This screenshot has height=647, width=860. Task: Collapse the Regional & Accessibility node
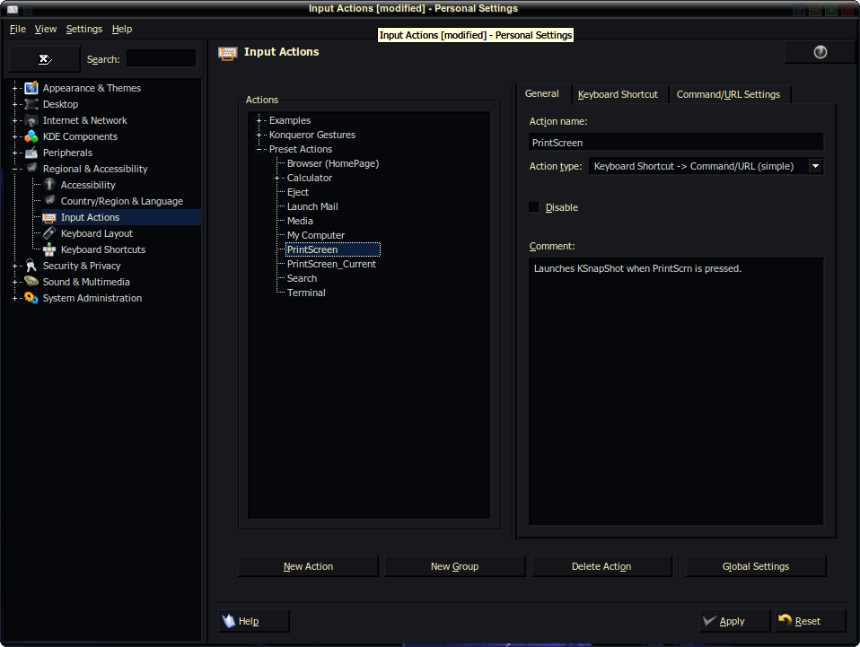click(x=14, y=169)
